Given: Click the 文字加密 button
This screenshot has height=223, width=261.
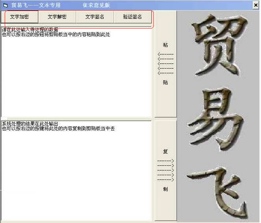Looking at the screenshot, I should [x=20, y=17].
